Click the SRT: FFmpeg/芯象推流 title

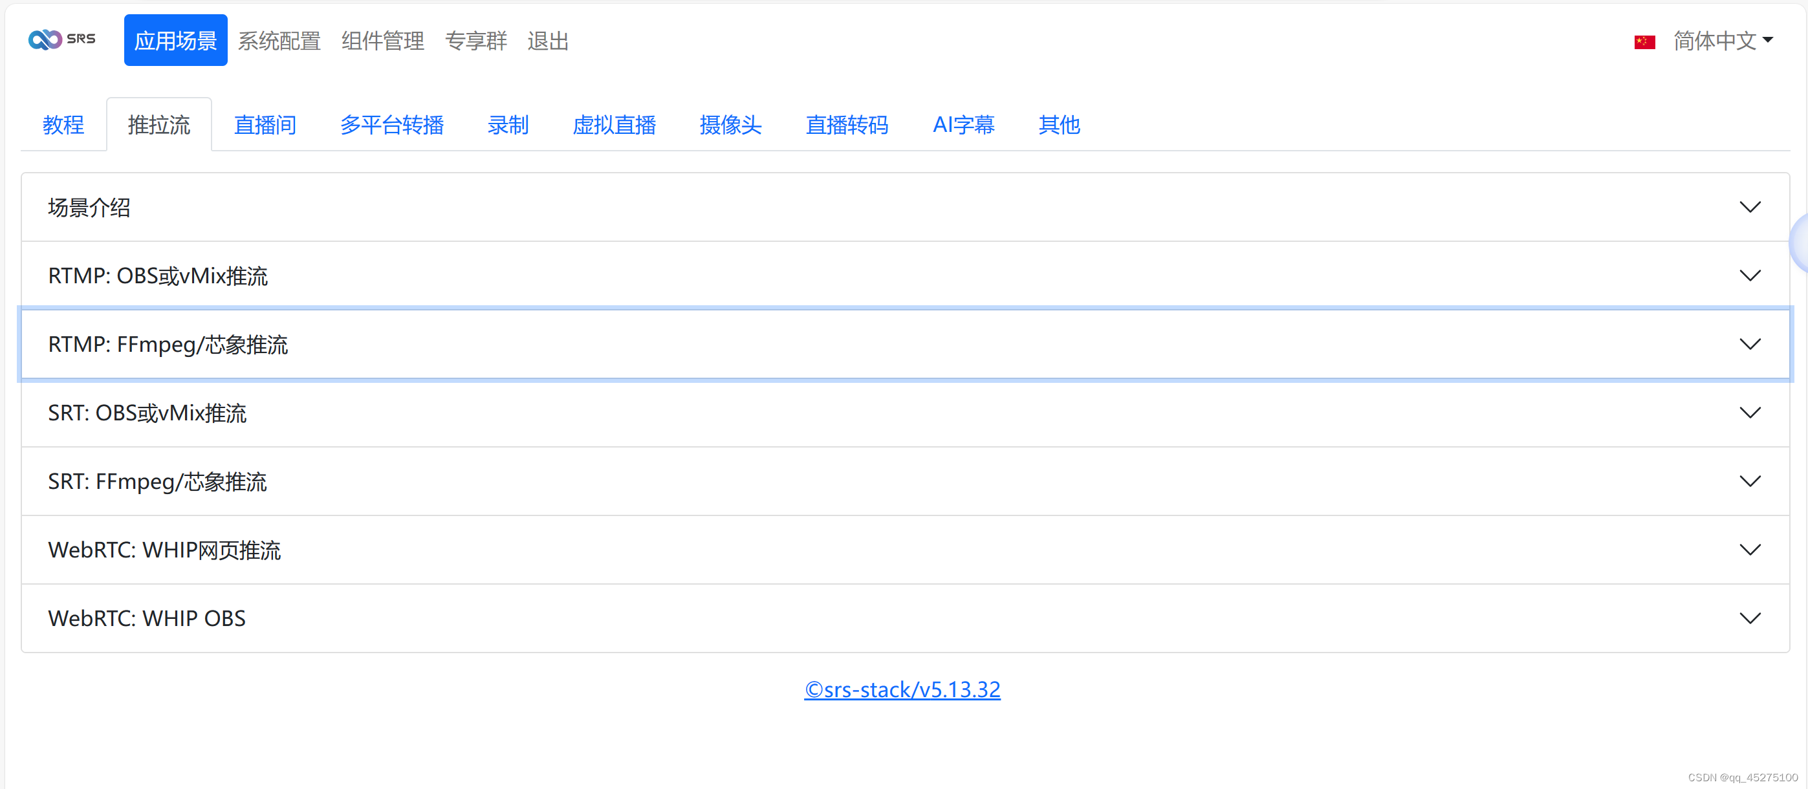[x=157, y=482]
